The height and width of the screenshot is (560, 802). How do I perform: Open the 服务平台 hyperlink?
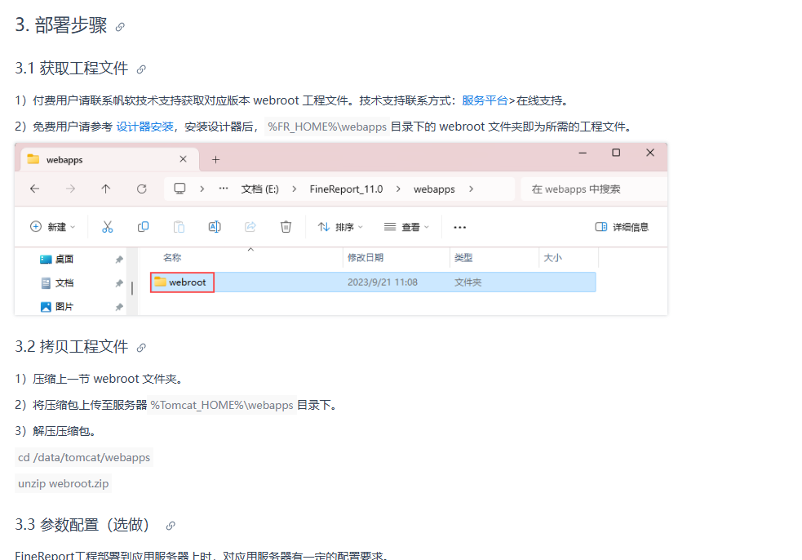(x=485, y=100)
